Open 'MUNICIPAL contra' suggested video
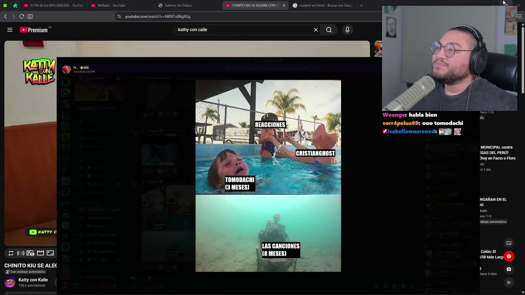Image resolution: width=525 pixels, height=295 pixels. coord(498,153)
